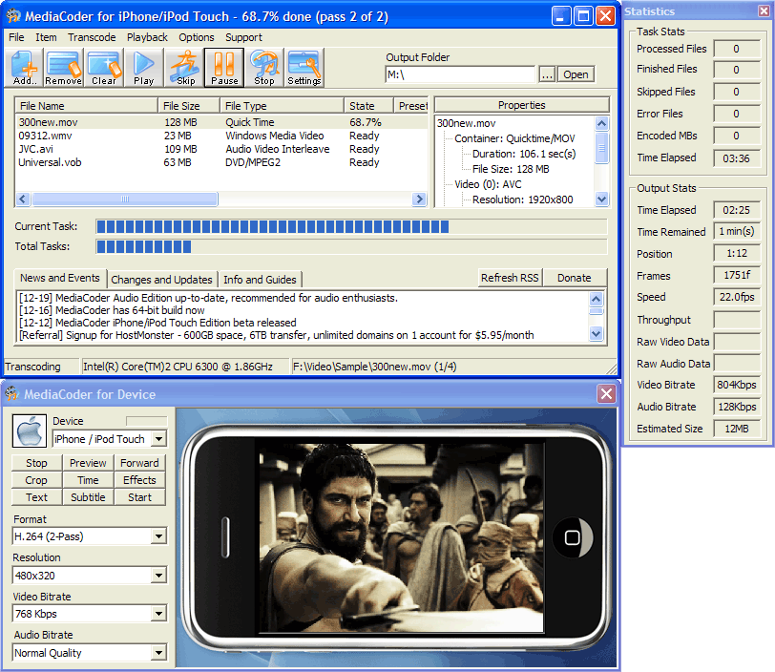Click the Open output folder button
The image size is (775, 672).
576,74
